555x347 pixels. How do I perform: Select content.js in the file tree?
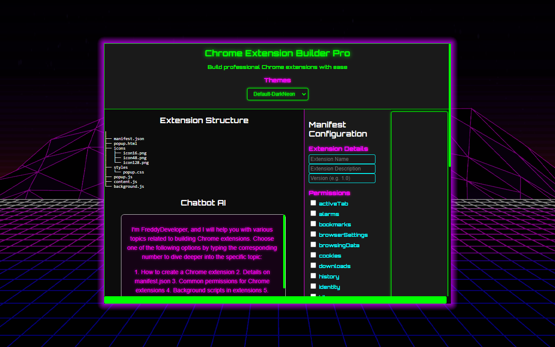tap(125, 182)
